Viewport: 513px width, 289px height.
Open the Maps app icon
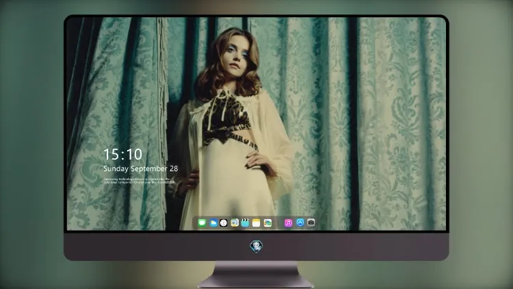pyautogui.click(x=235, y=223)
